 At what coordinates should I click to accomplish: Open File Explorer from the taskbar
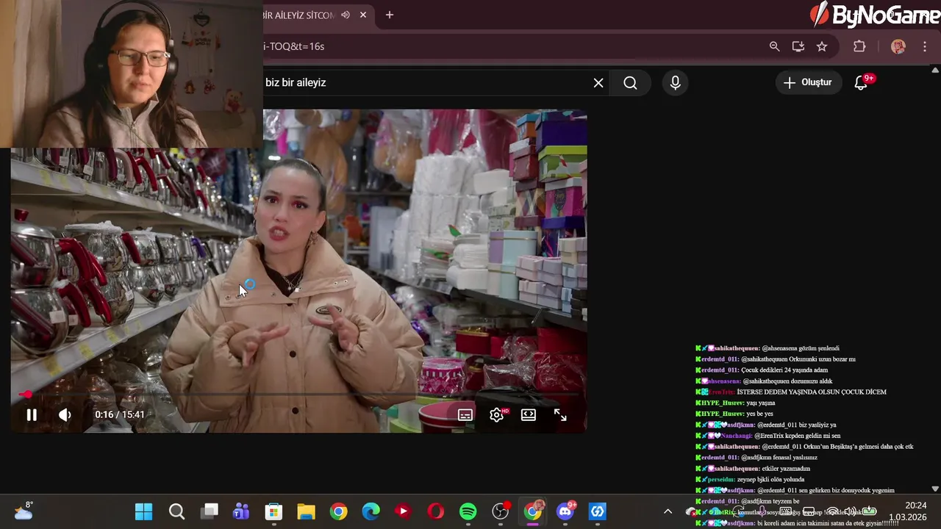click(x=306, y=511)
